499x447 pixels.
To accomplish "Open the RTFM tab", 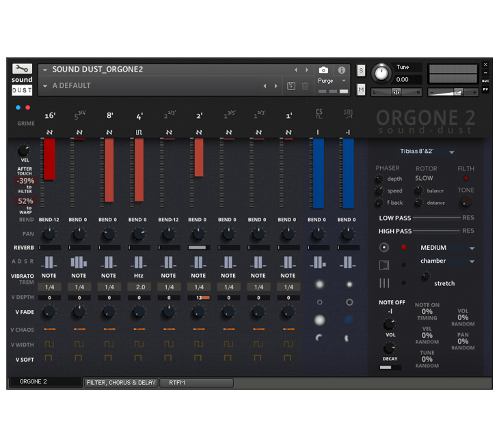I will coord(196,382).
